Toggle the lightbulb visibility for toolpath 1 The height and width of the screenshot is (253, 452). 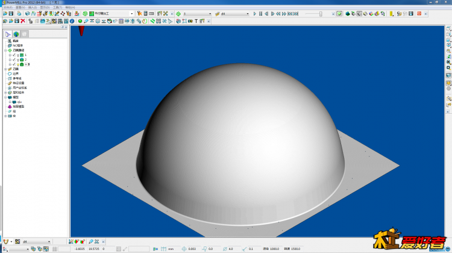(x=18, y=55)
